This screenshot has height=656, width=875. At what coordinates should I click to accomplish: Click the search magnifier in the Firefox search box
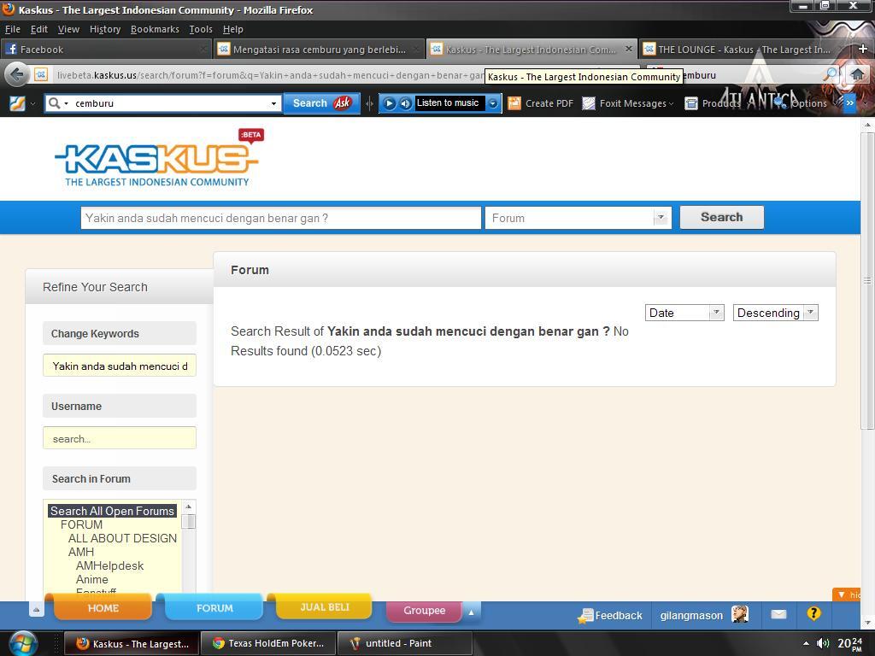(831, 74)
